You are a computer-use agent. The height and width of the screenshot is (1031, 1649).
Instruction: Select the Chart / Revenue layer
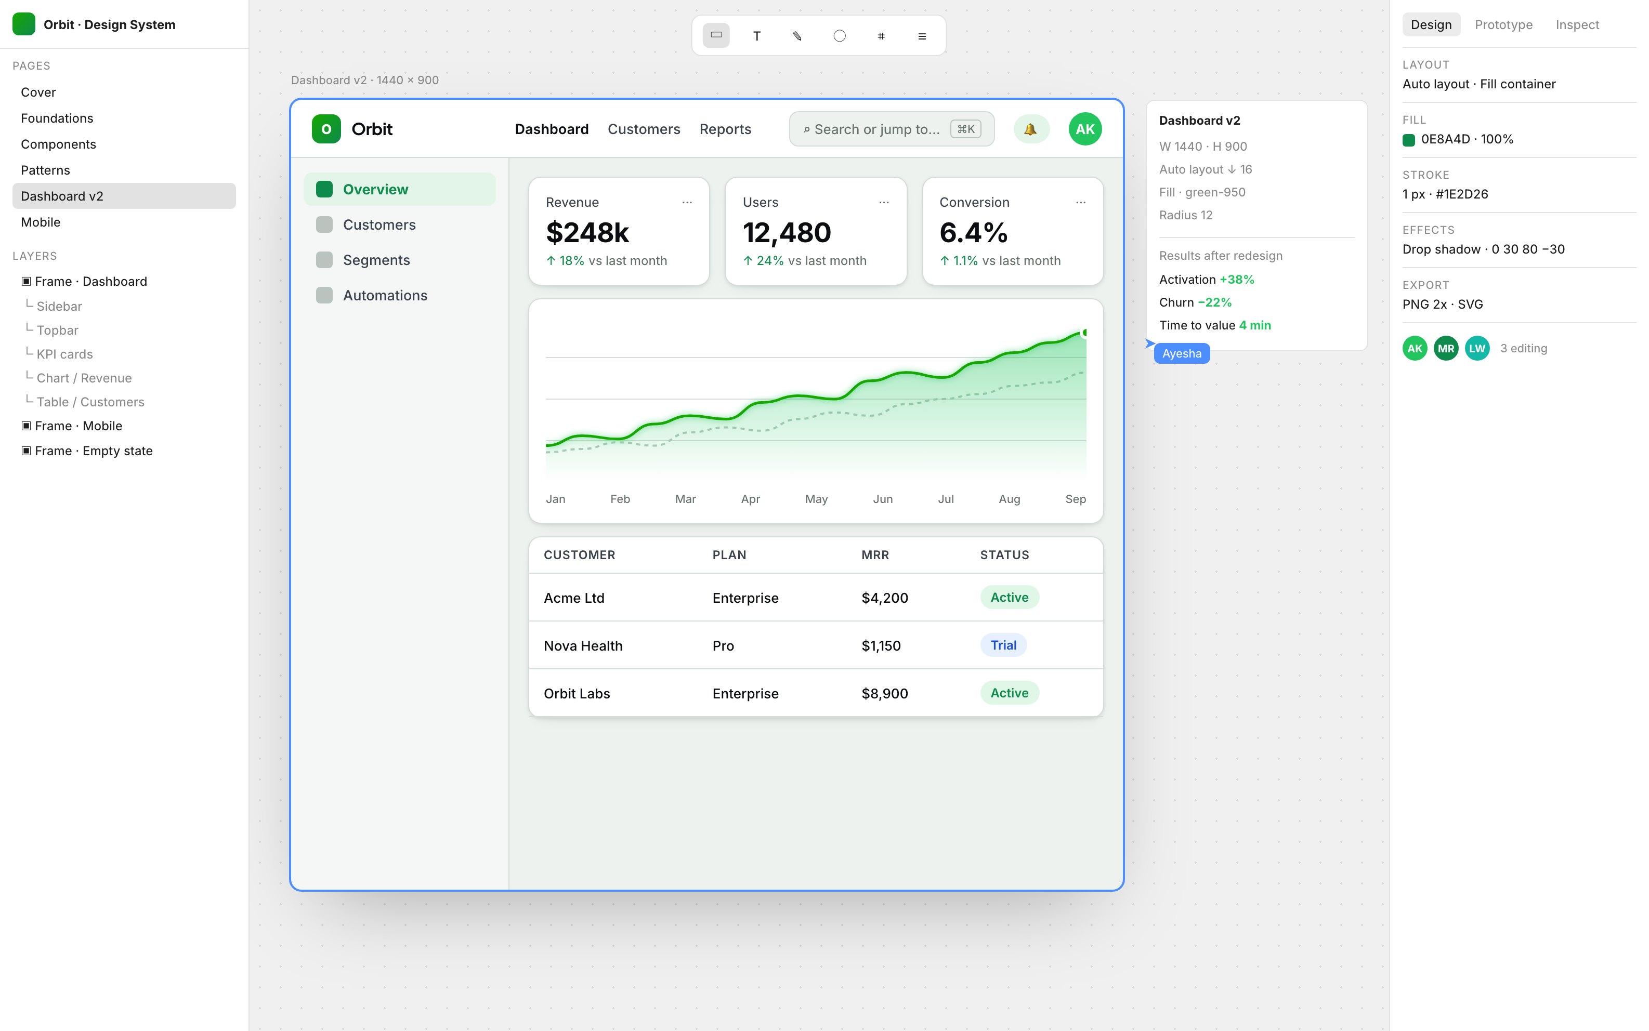tap(84, 378)
